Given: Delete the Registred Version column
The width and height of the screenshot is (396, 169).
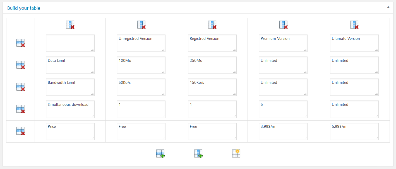Looking at the screenshot, I should pyautogui.click(x=212, y=25).
